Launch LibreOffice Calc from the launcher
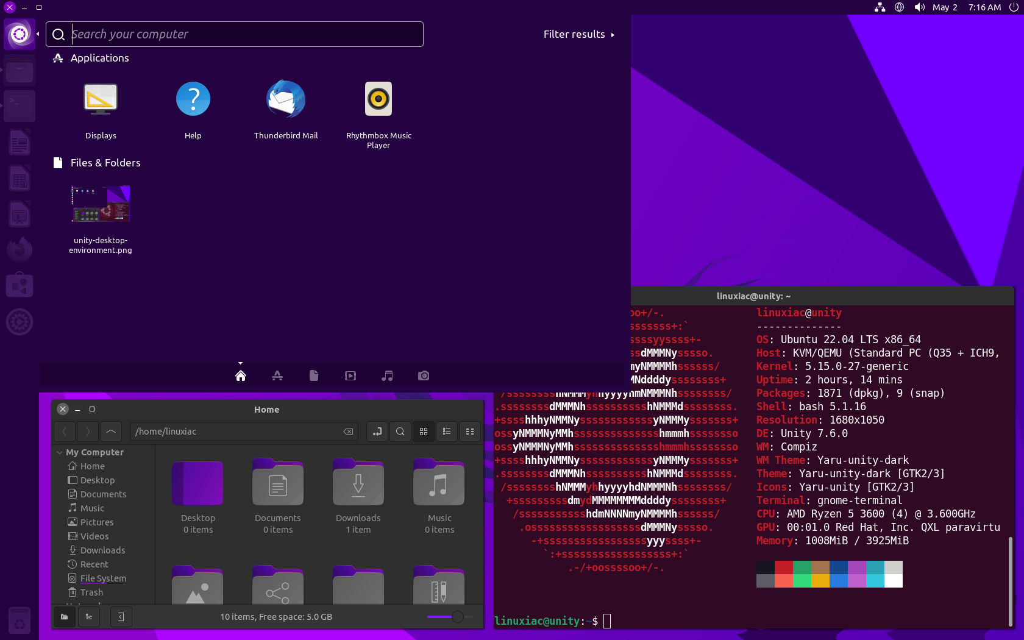1024x640 pixels. [20, 179]
